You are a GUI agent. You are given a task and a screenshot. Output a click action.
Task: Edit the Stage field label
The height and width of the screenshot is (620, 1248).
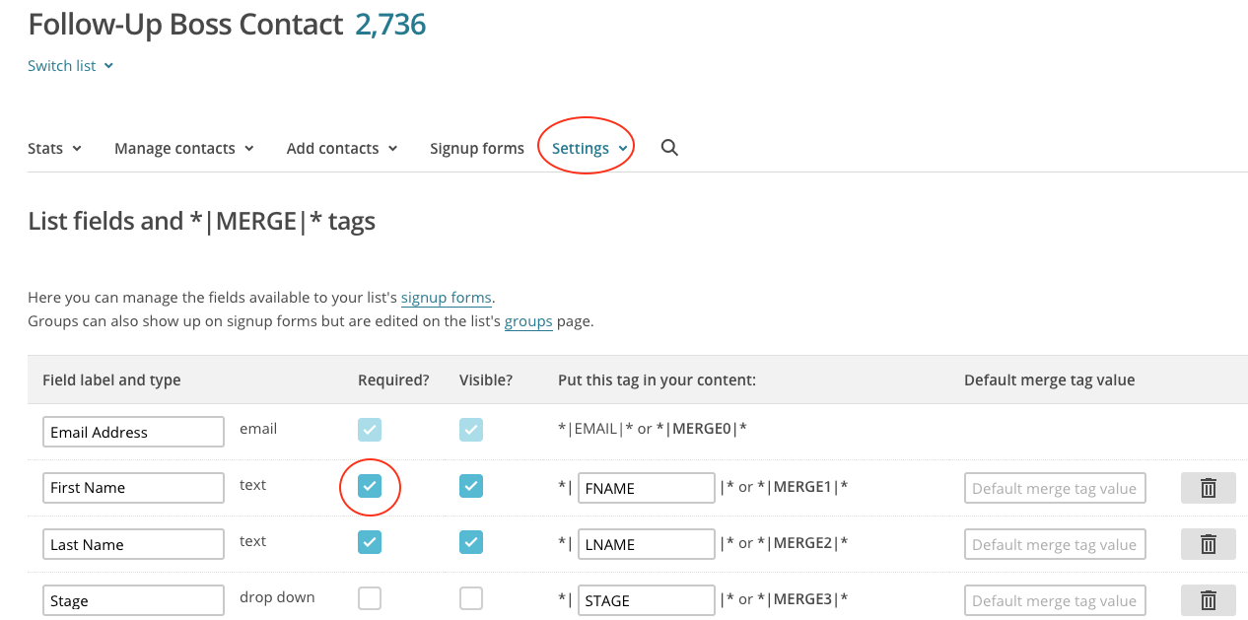[134, 600]
